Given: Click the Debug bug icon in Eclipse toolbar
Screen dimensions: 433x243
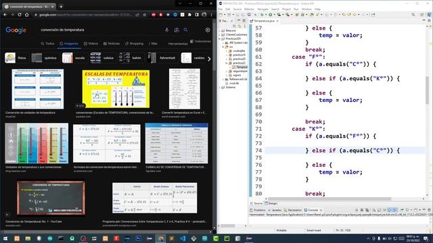Looking at the screenshot, I should tap(262, 15).
